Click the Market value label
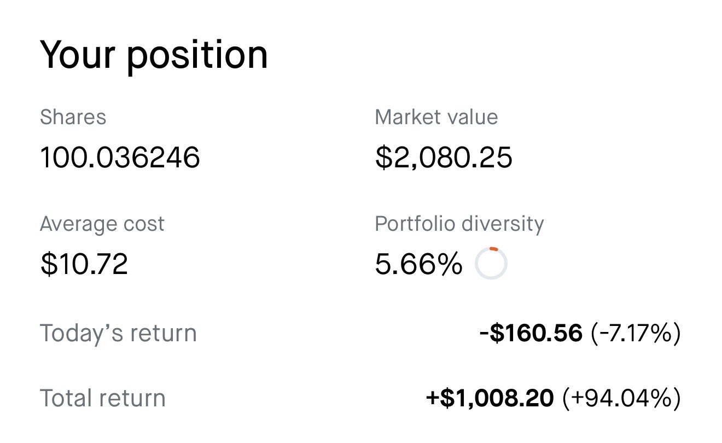The width and height of the screenshot is (722, 443). [436, 117]
